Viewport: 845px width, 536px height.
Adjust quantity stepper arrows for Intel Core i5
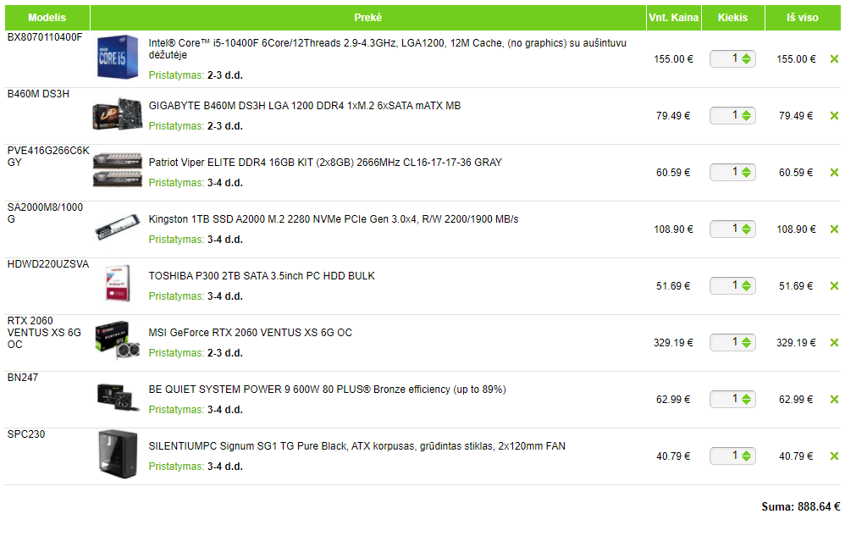click(747, 58)
